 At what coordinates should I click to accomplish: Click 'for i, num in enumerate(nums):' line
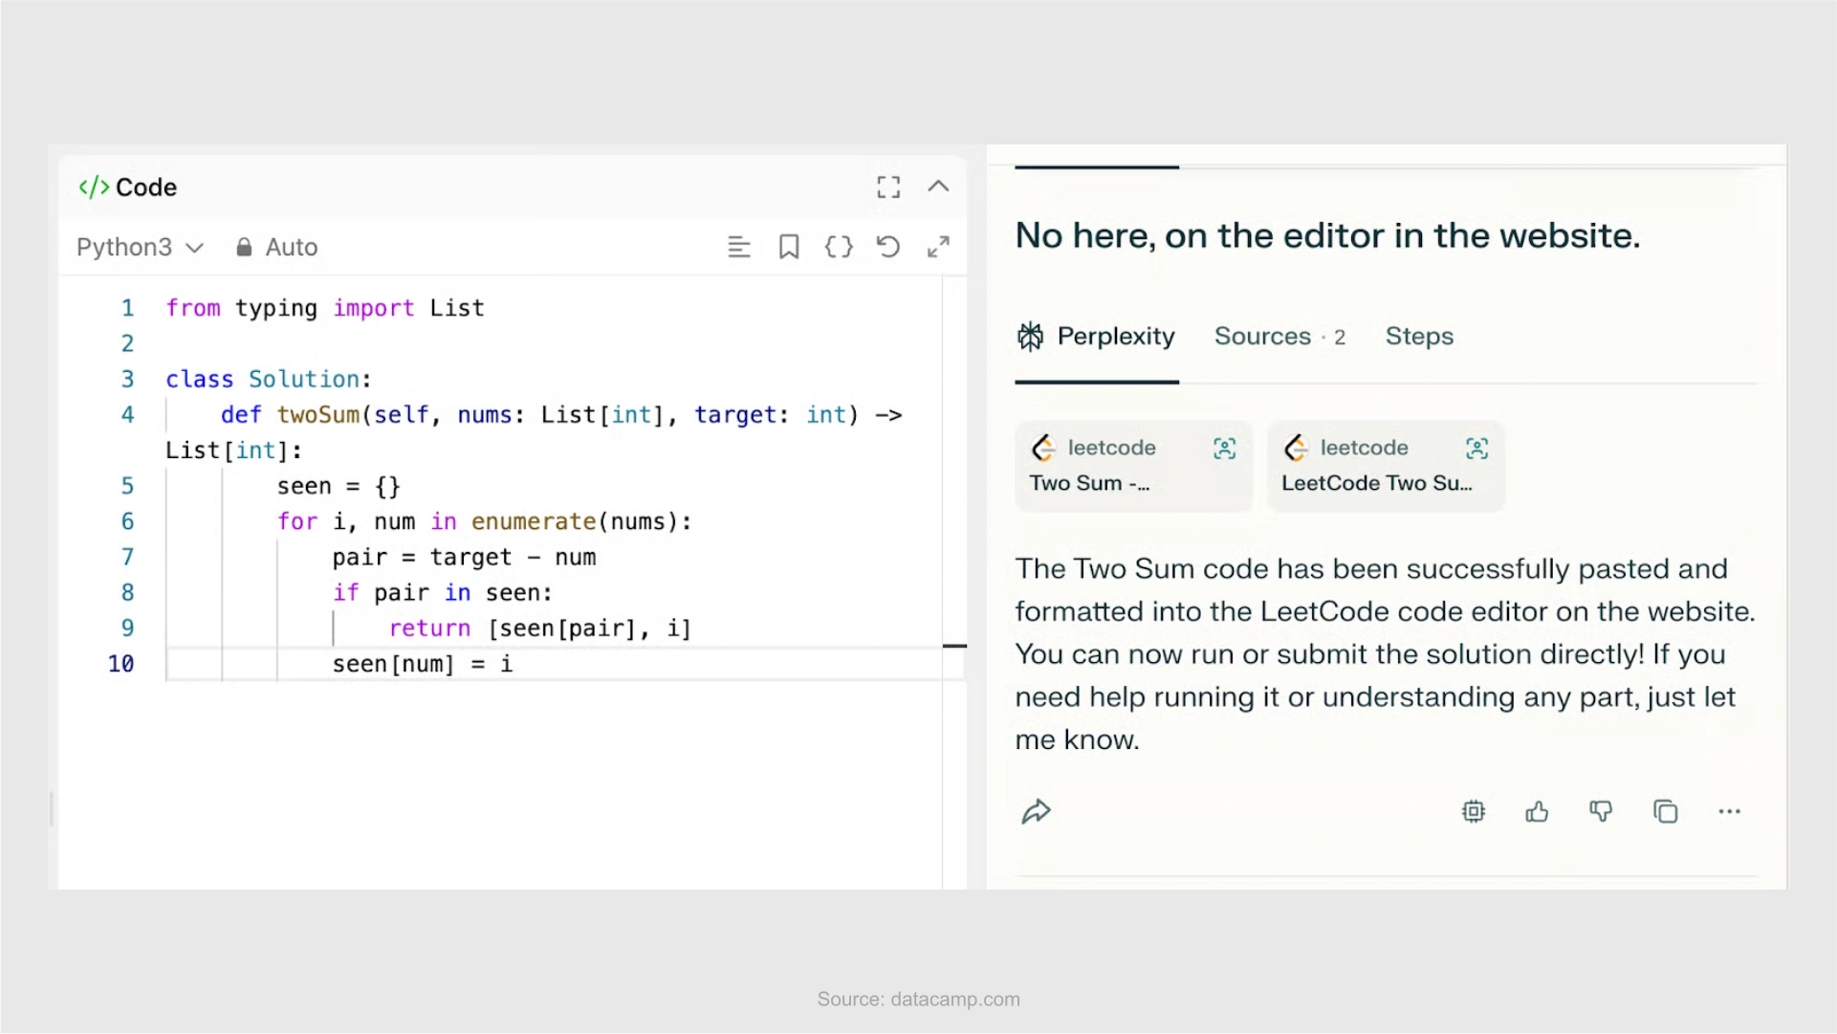pyautogui.click(x=484, y=522)
